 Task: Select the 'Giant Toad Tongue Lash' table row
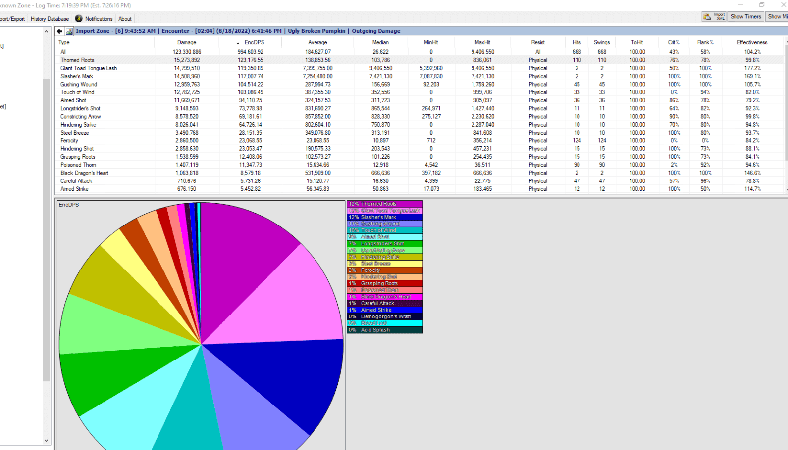[420, 68]
